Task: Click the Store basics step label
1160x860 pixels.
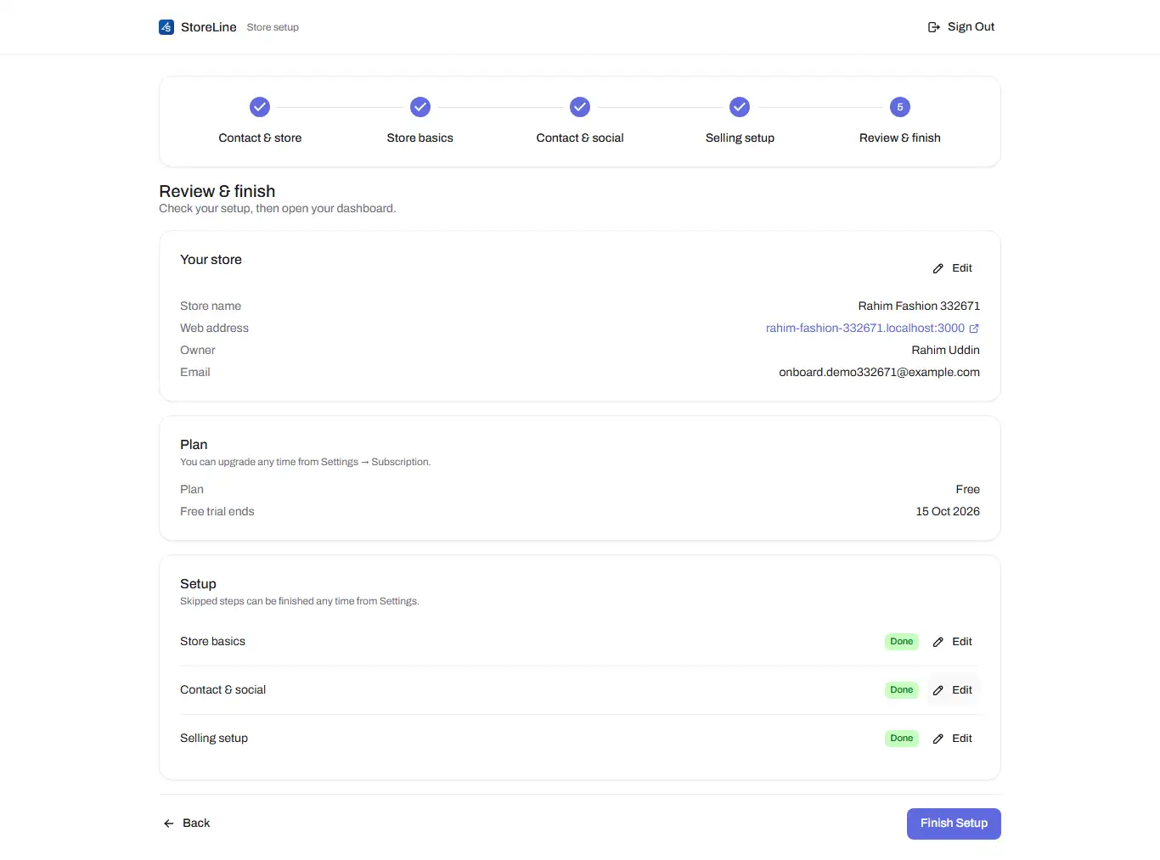Action: (x=420, y=138)
